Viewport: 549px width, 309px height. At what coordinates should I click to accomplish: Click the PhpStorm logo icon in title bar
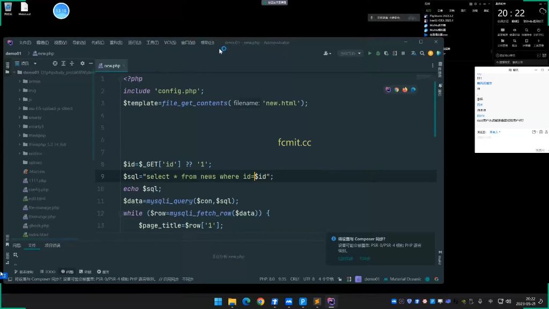pos(10,42)
